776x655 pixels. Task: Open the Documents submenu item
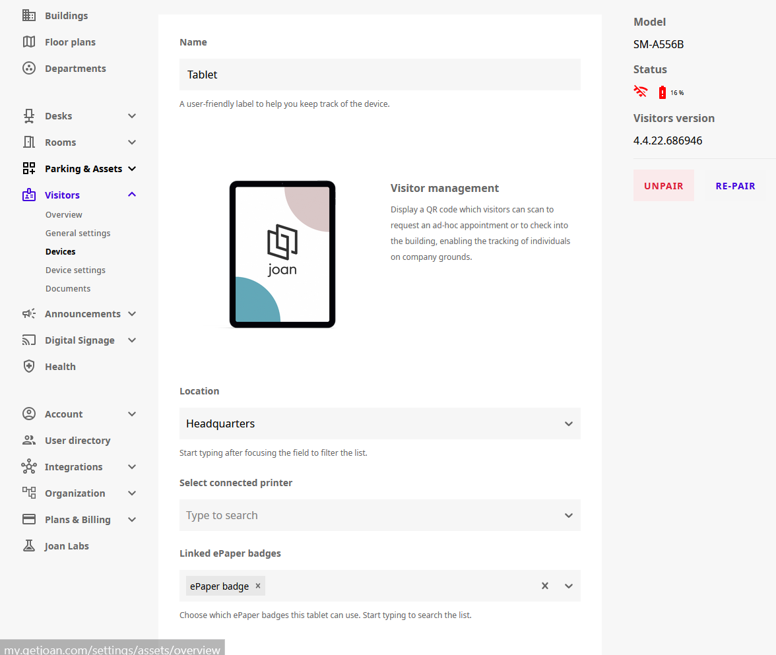click(68, 288)
